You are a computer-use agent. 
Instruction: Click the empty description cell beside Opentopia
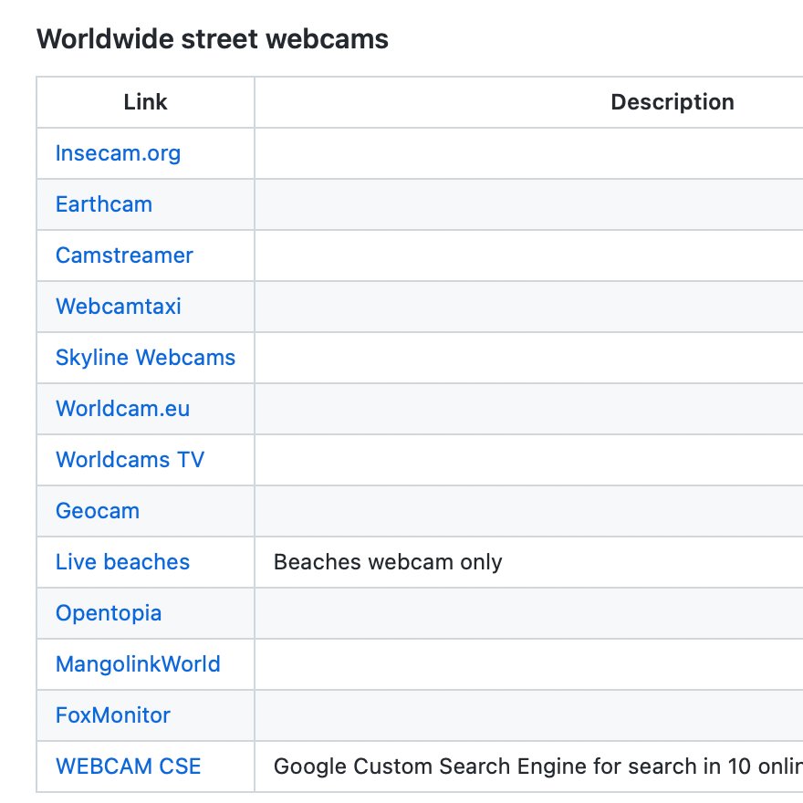(x=528, y=613)
